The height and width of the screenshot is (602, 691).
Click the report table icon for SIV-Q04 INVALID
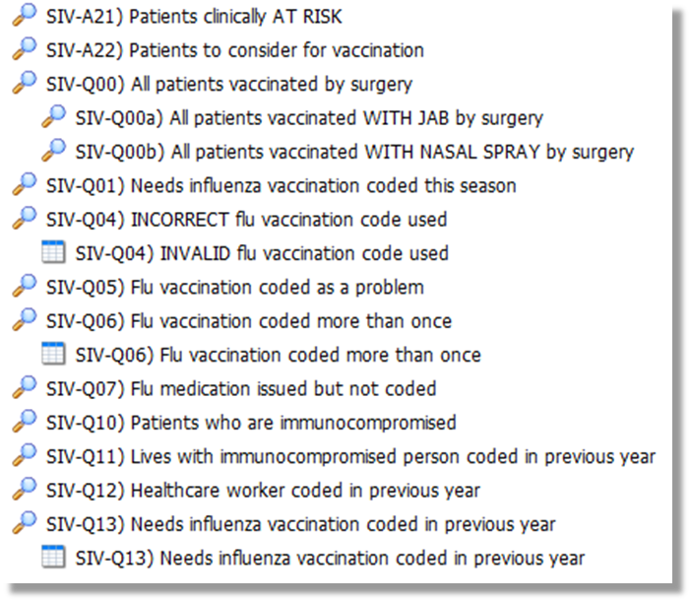tap(53, 252)
